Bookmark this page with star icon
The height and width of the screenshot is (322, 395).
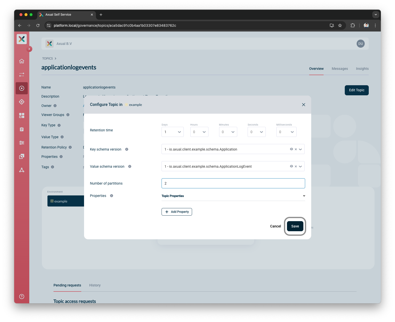pos(340,25)
